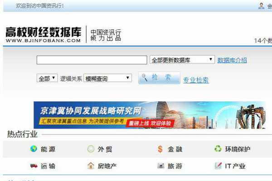Open the 能源 industry link
The height and width of the screenshot is (181, 272).
coord(48,149)
